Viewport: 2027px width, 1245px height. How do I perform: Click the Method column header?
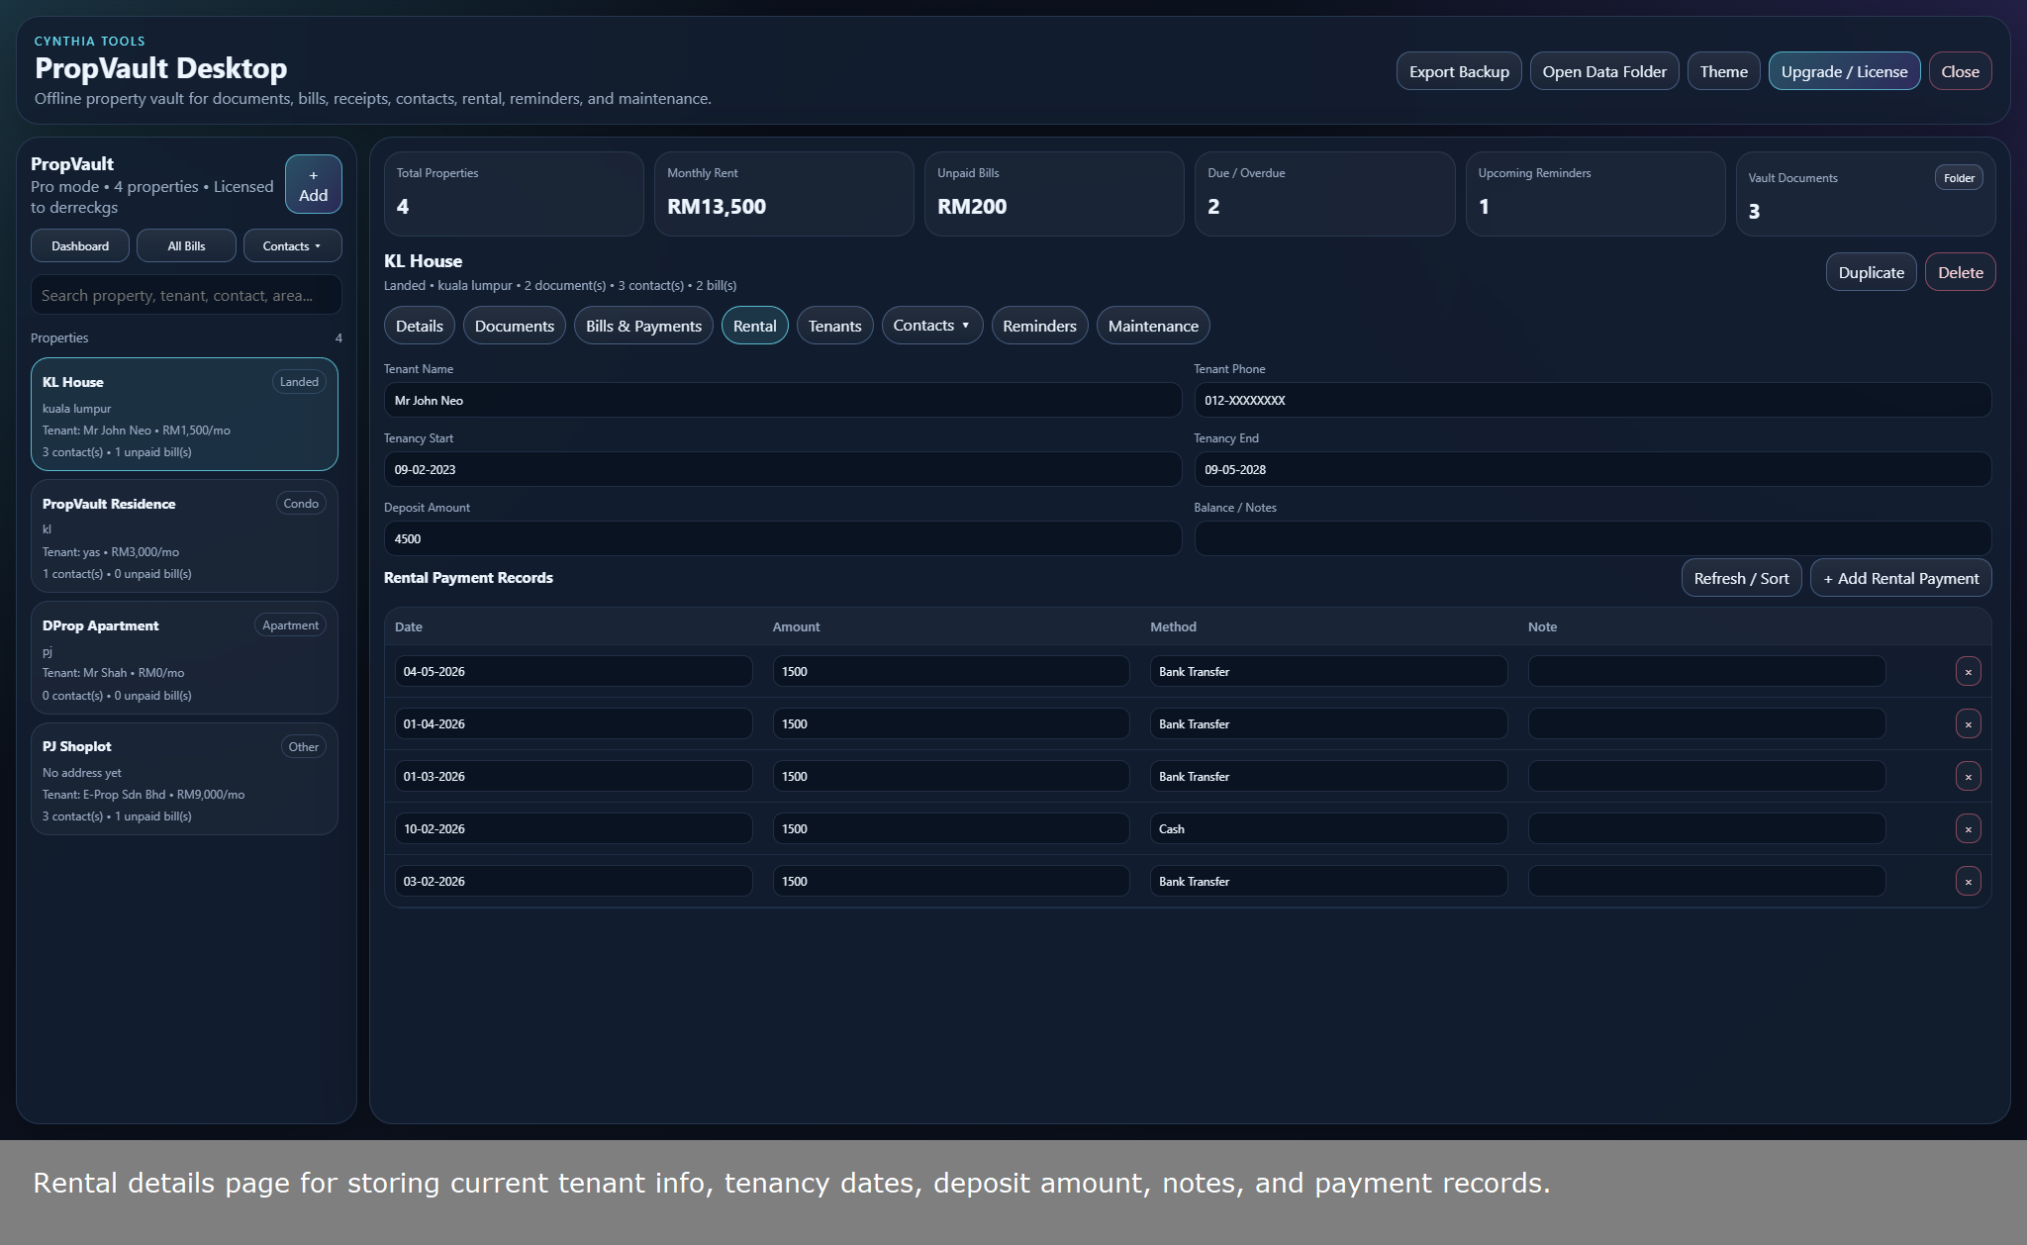(x=1173, y=626)
